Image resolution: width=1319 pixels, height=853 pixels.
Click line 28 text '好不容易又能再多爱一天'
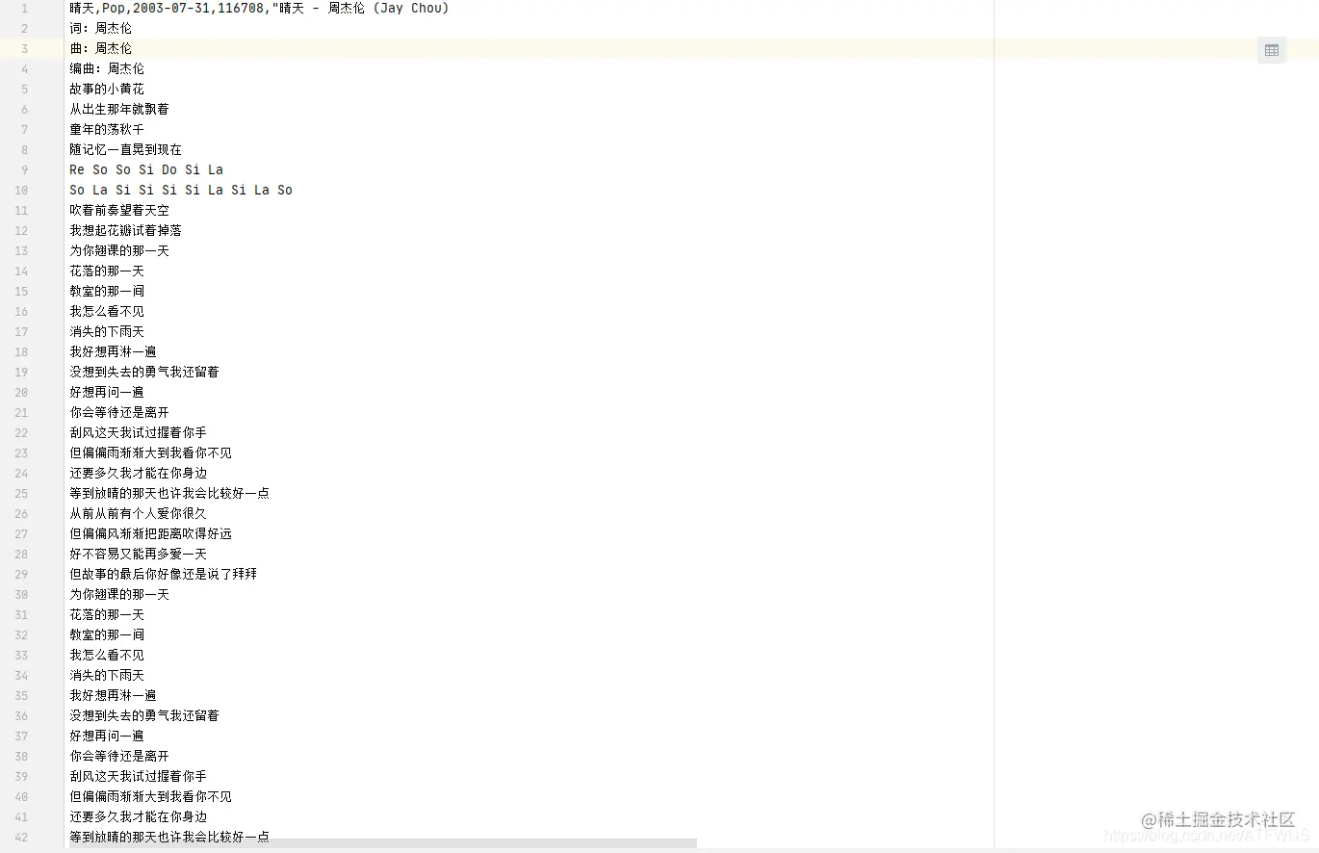pos(138,554)
